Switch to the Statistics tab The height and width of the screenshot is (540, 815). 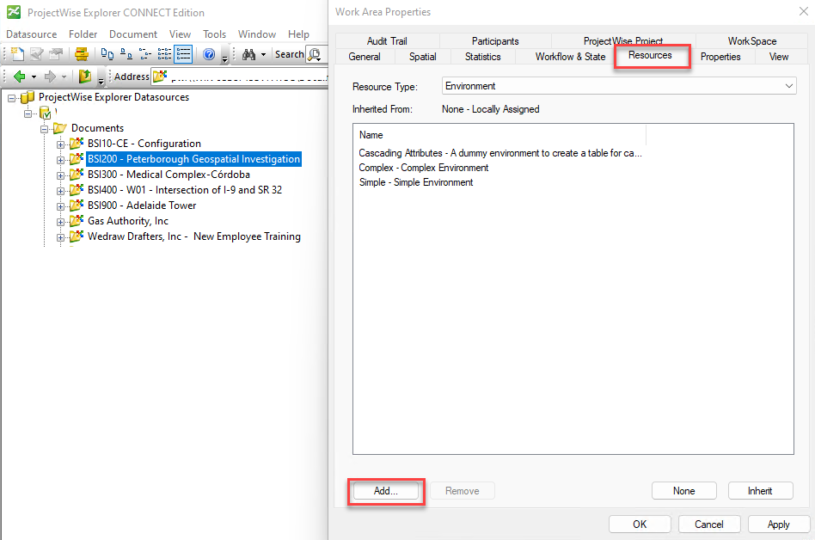click(482, 57)
